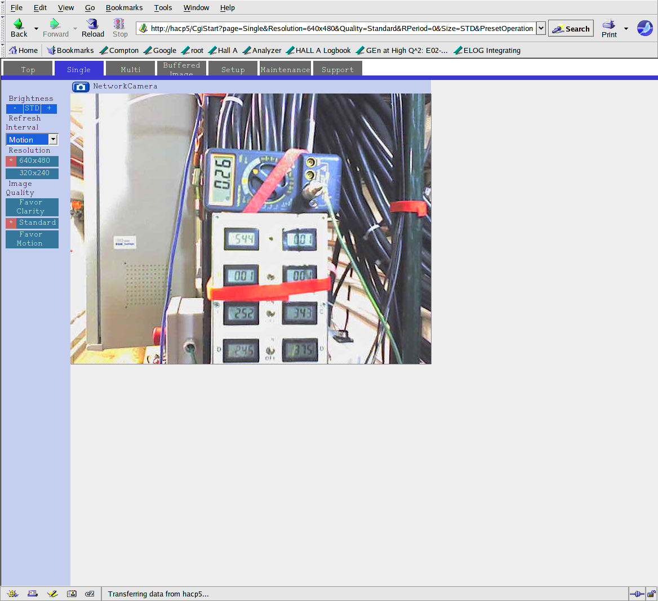Switch to the Maintenance tab
Image resolution: width=658 pixels, height=601 pixels.
click(x=285, y=69)
